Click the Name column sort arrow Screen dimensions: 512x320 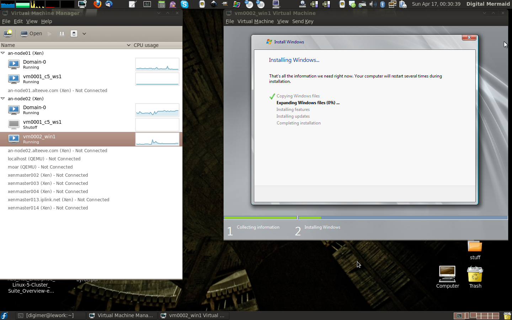pyautogui.click(x=128, y=45)
